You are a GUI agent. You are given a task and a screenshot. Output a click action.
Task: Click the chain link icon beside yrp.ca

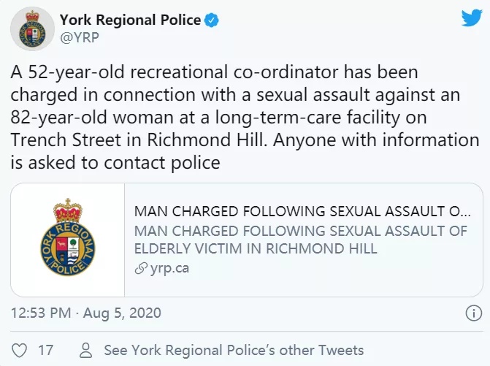click(x=141, y=269)
